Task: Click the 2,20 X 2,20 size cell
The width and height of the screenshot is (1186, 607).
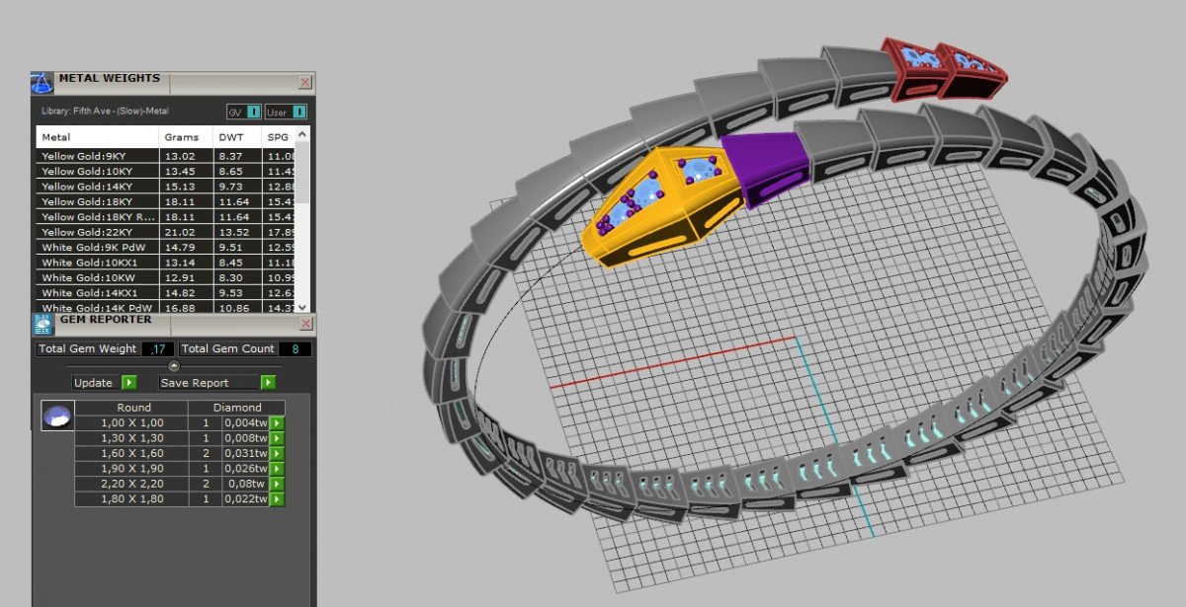Action: coord(131,484)
